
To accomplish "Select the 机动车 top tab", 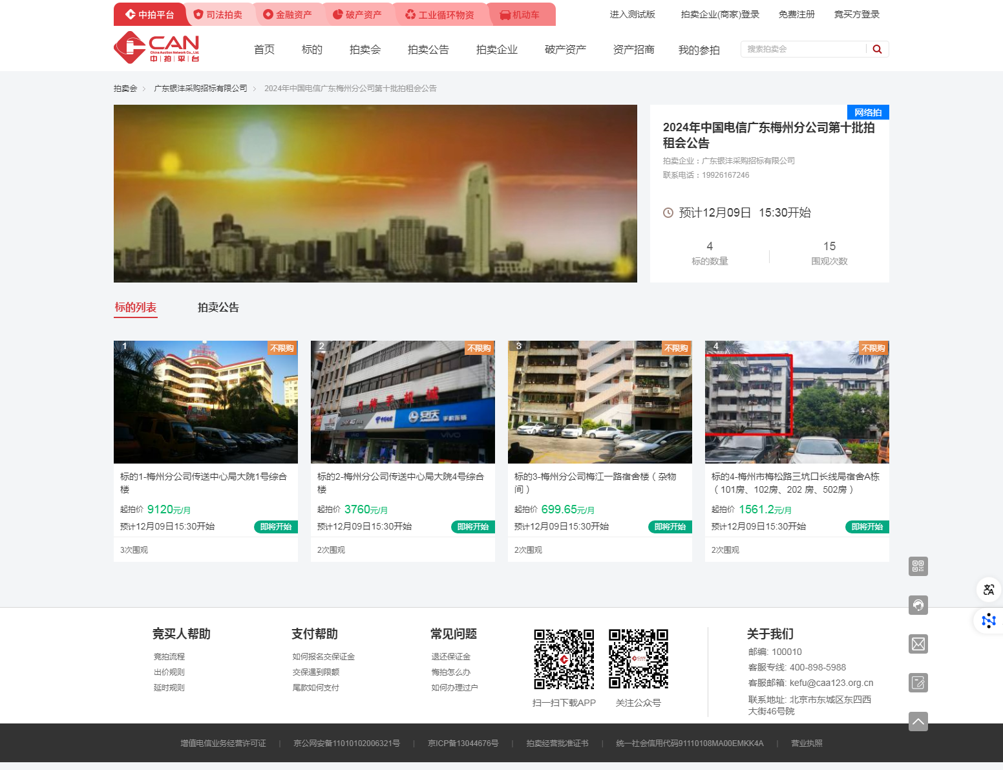I will pyautogui.click(x=520, y=14).
